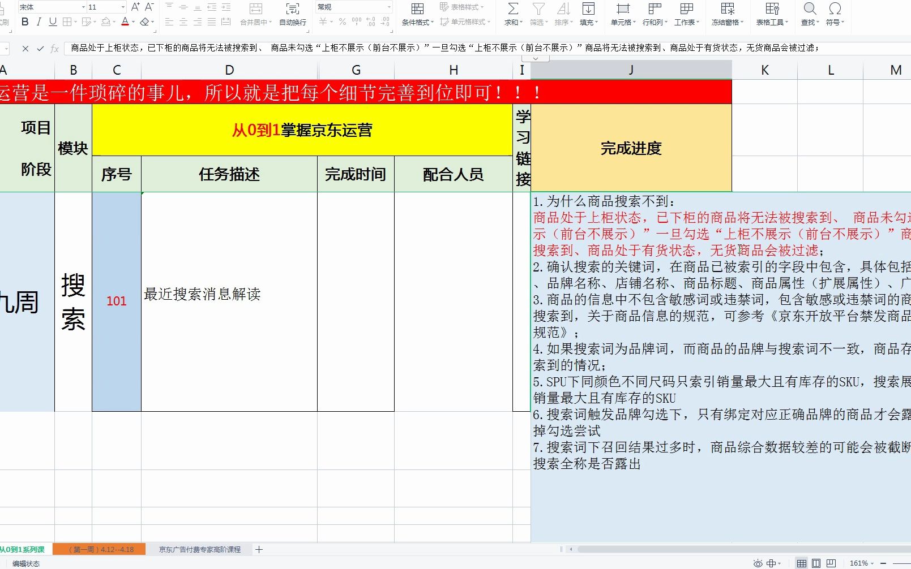The image size is (911, 569).
Task: Open the insert function fx icon
Action: click(54, 49)
